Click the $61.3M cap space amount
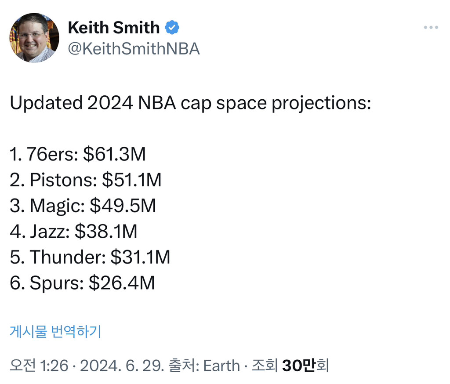450x384 pixels. click(114, 154)
